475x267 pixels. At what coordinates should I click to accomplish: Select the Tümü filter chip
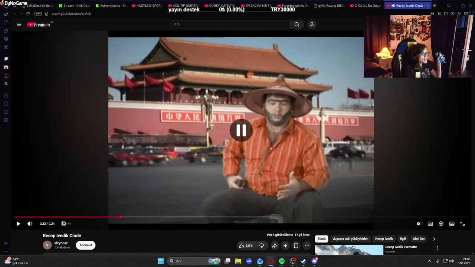coord(321,239)
